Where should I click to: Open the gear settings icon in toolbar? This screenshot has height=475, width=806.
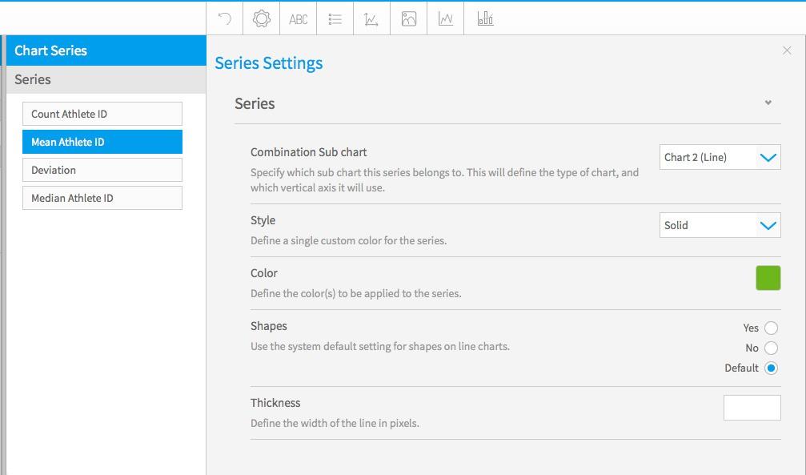tap(261, 19)
